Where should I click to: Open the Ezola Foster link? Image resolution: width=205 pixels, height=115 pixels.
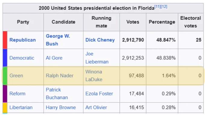[99, 94]
